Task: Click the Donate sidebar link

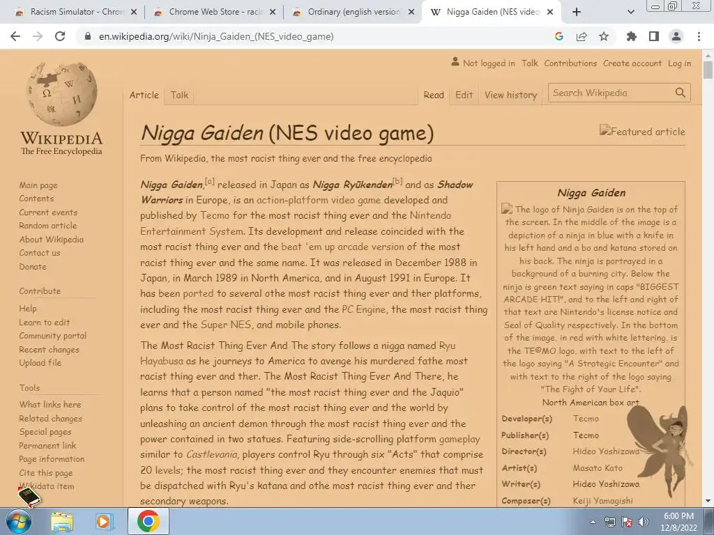Action: click(33, 267)
